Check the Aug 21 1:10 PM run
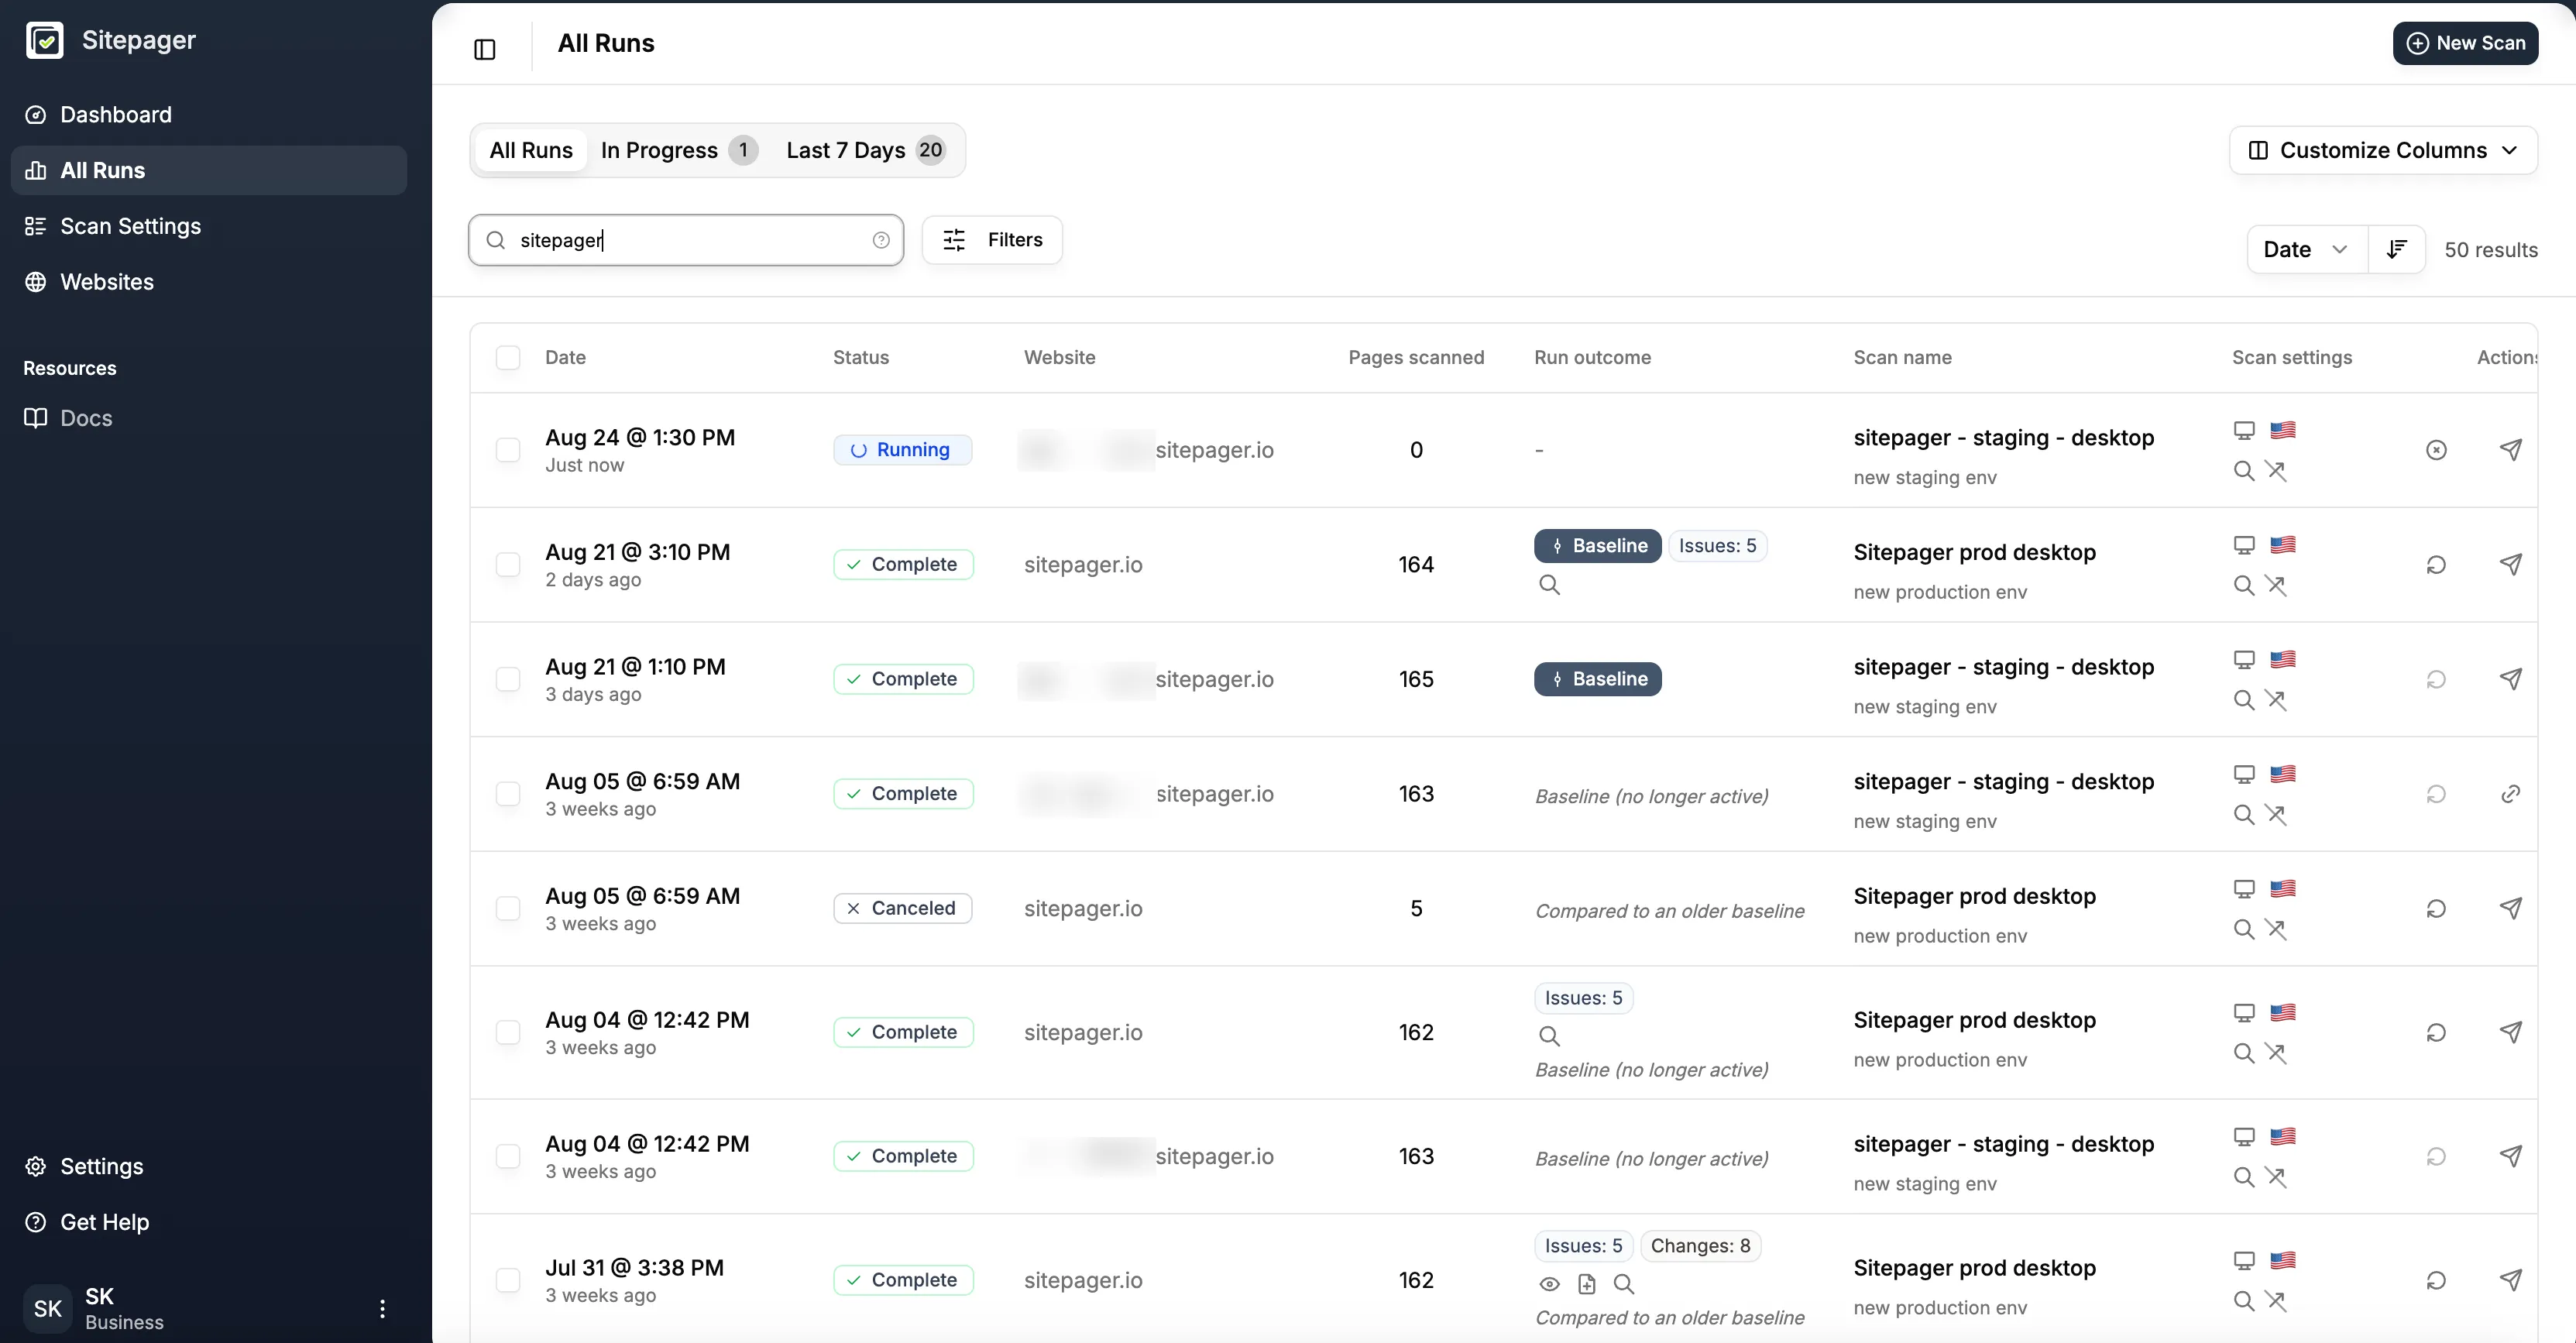This screenshot has width=2576, height=1343. tap(508, 679)
